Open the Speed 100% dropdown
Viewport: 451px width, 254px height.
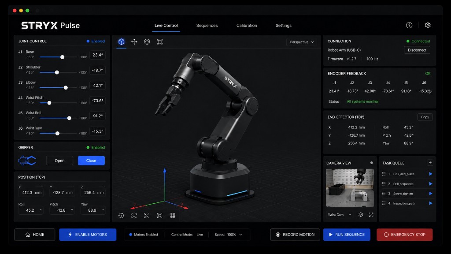pos(229,235)
